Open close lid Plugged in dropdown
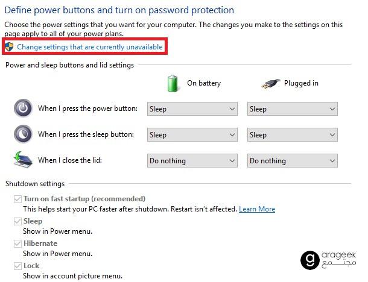The width and height of the screenshot is (368, 282). click(292, 161)
